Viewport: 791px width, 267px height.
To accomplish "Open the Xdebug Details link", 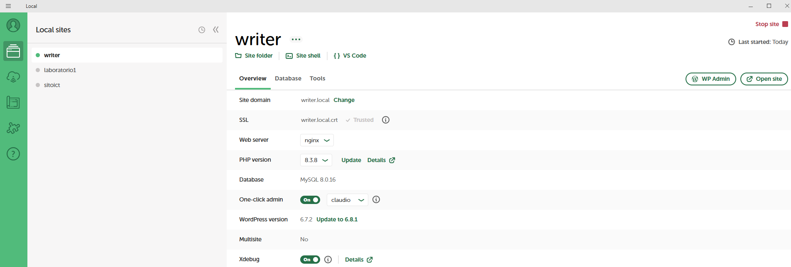I will (359, 260).
